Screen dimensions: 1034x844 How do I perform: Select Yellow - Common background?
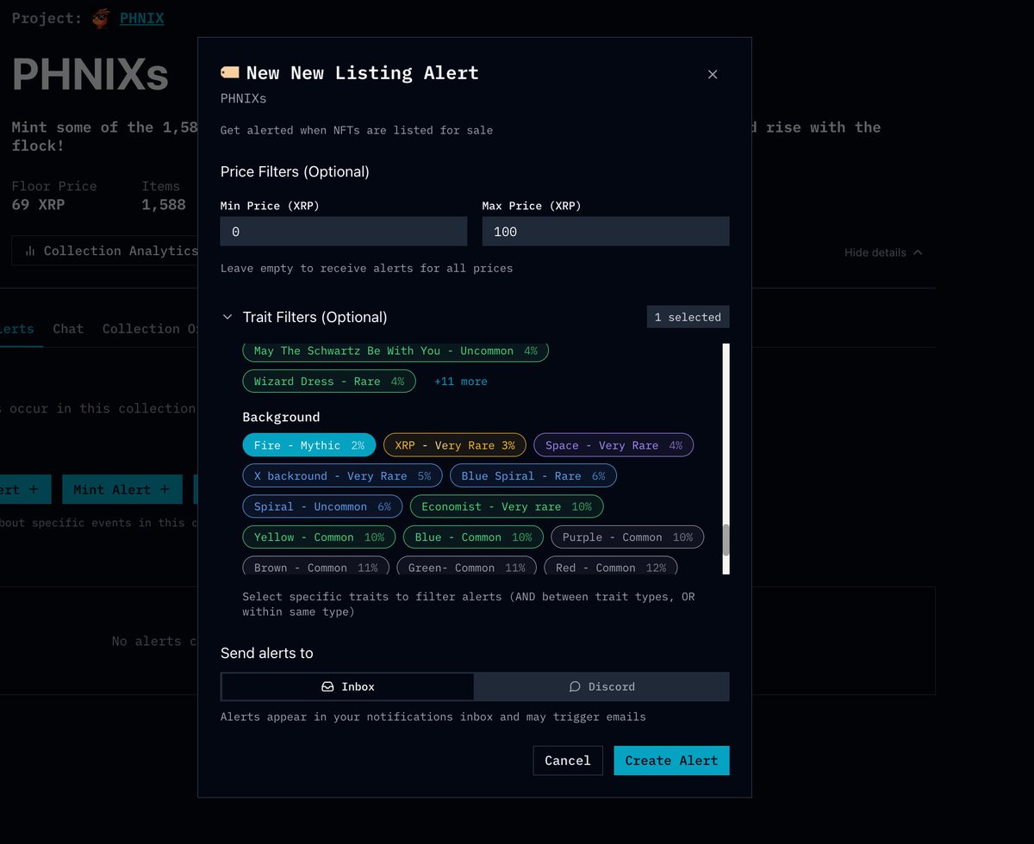(x=319, y=537)
